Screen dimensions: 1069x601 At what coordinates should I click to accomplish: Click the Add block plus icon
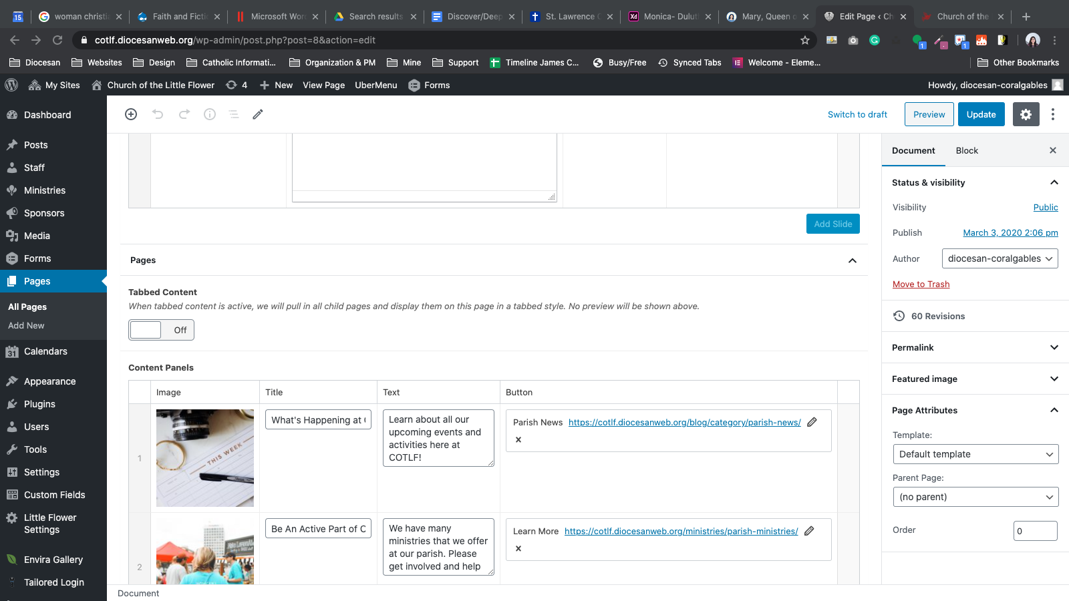click(131, 114)
